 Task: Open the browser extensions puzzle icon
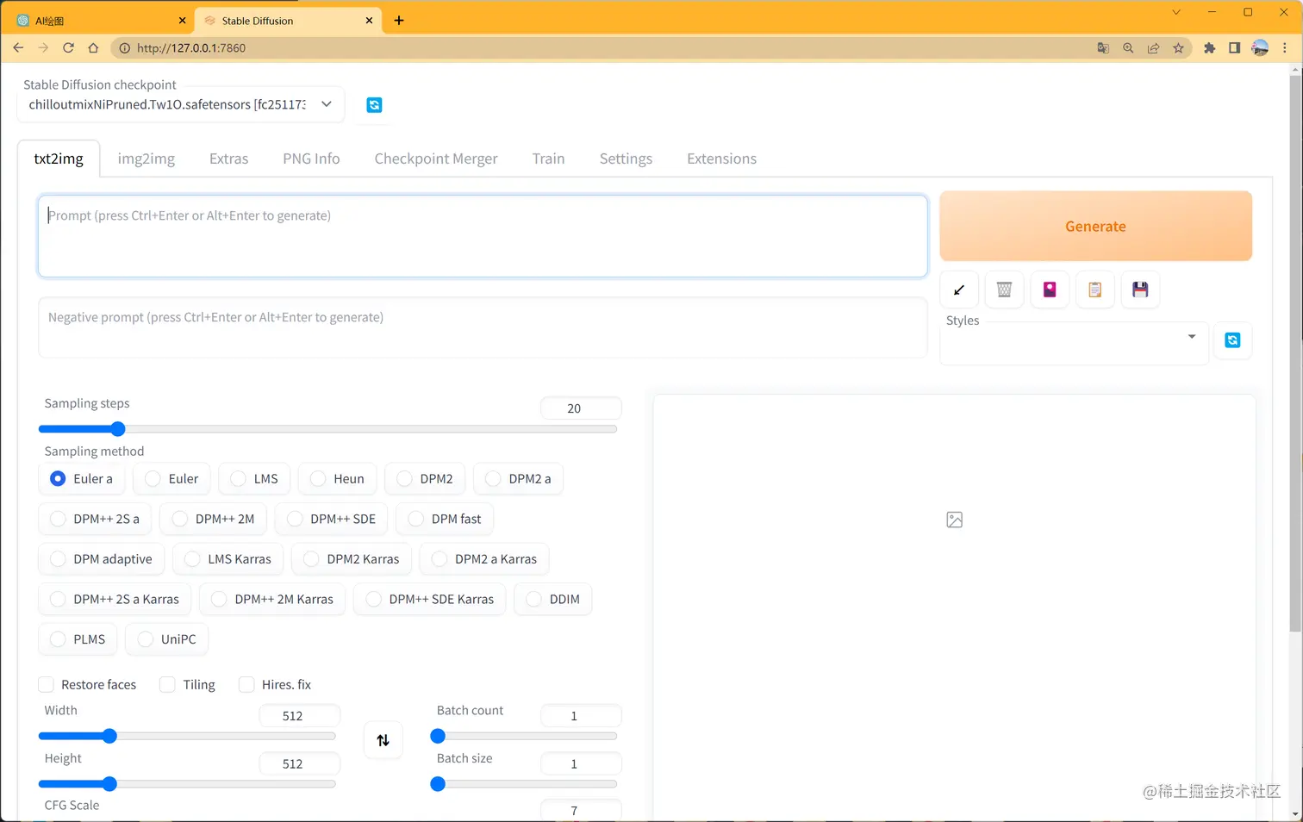click(x=1210, y=48)
